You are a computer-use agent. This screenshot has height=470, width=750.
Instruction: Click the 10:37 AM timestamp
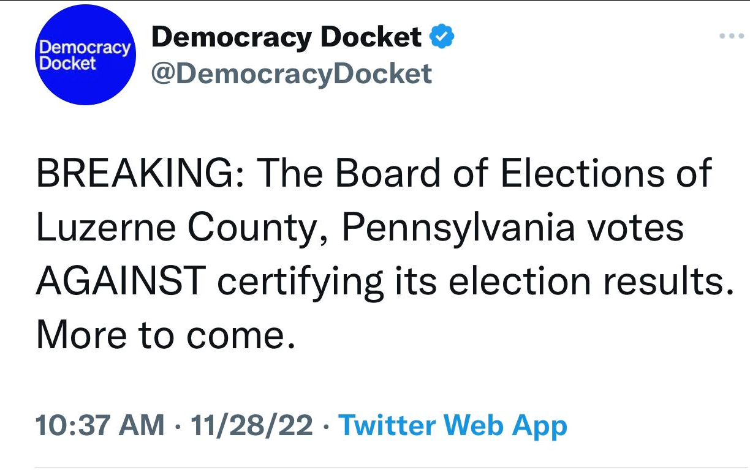pos(100,425)
